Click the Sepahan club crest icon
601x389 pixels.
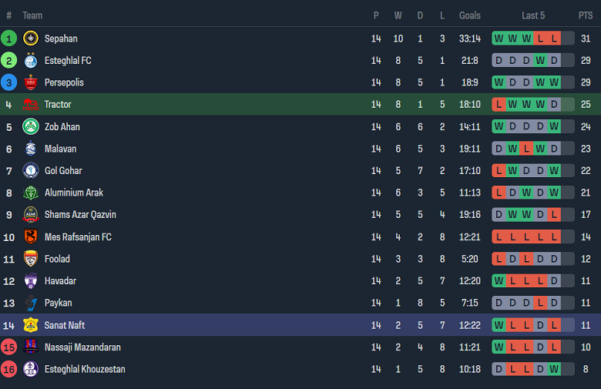[x=31, y=39]
